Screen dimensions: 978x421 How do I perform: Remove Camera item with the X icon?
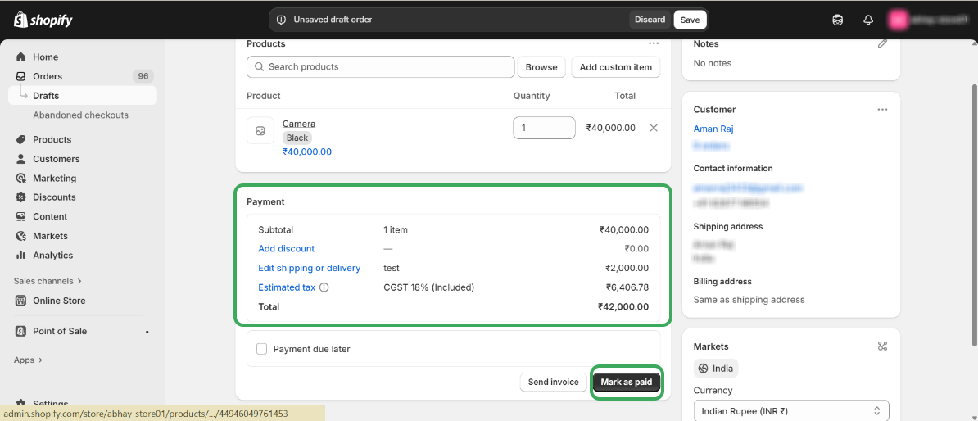pyautogui.click(x=654, y=128)
